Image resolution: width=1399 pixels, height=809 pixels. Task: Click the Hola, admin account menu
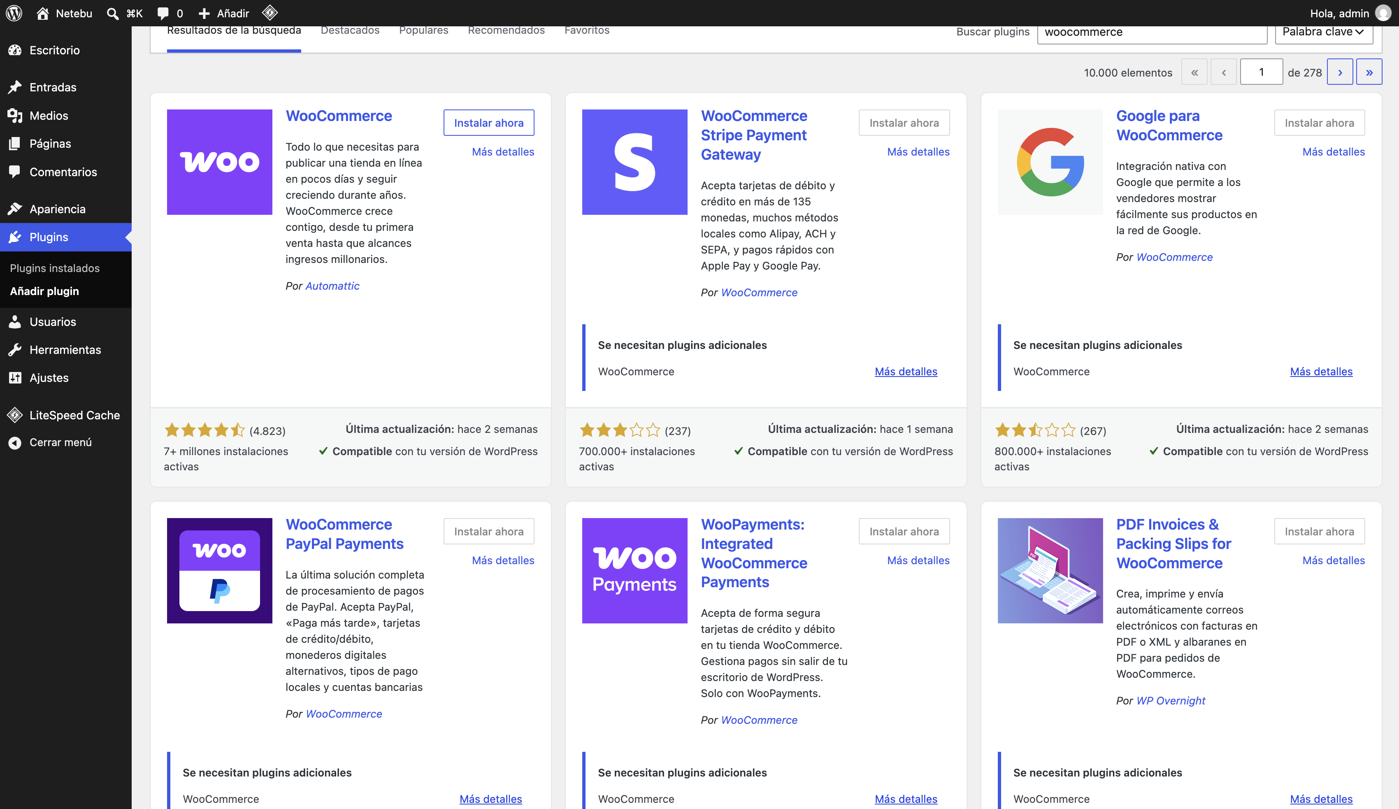(x=1350, y=13)
